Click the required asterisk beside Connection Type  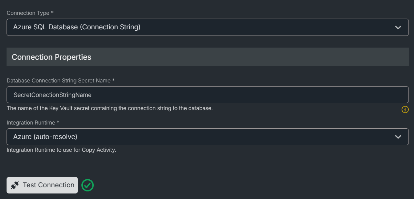pyautogui.click(x=52, y=13)
